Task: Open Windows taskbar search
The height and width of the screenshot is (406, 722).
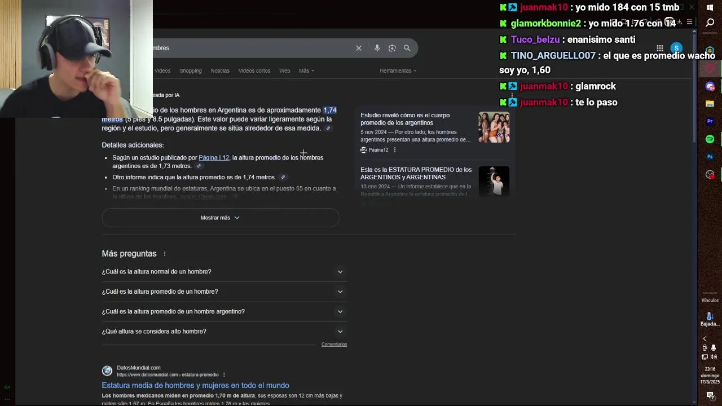Action: click(710, 23)
